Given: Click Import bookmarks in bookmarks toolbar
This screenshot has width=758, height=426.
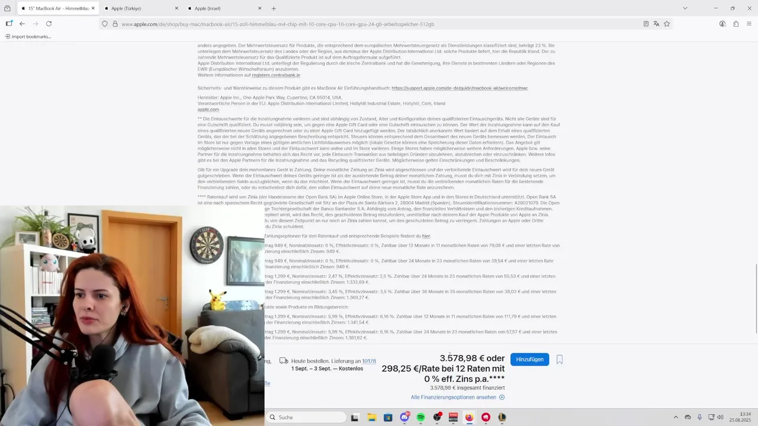Looking at the screenshot, I should (28, 37).
